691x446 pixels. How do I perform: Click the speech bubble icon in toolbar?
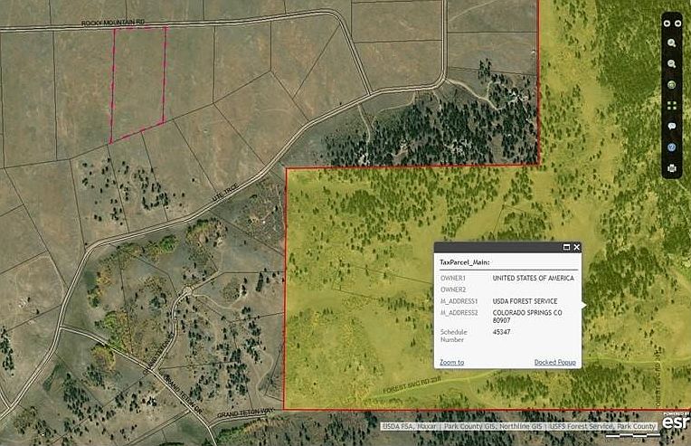[672, 127]
